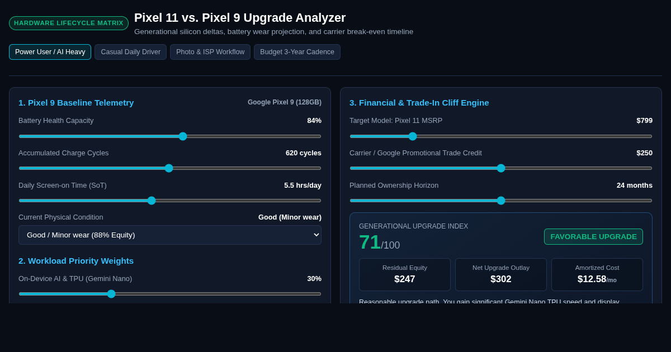
Task: Click the Favorable Upgrade status badge
Action: click(593, 236)
